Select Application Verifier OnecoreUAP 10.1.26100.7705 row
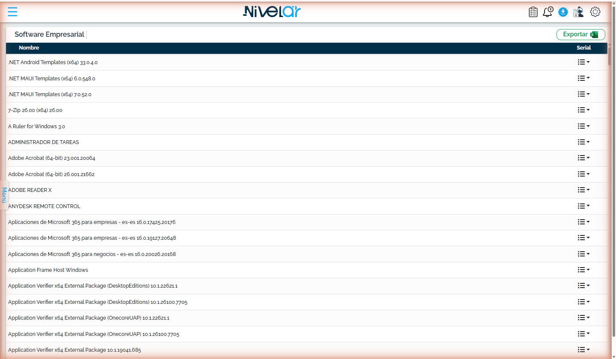Image resolution: width=616 pixels, height=359 pixels. (x=306, y=334)
